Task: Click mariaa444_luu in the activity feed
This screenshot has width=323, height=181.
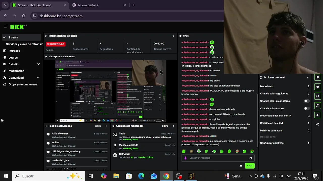Action: (x=60, y=160)
